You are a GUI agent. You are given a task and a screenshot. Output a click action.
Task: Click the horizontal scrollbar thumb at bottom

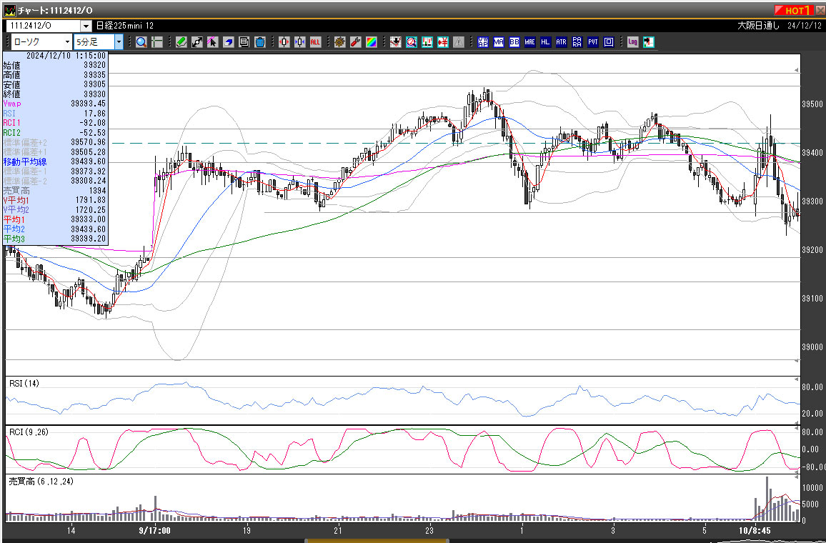pos(377,540)
